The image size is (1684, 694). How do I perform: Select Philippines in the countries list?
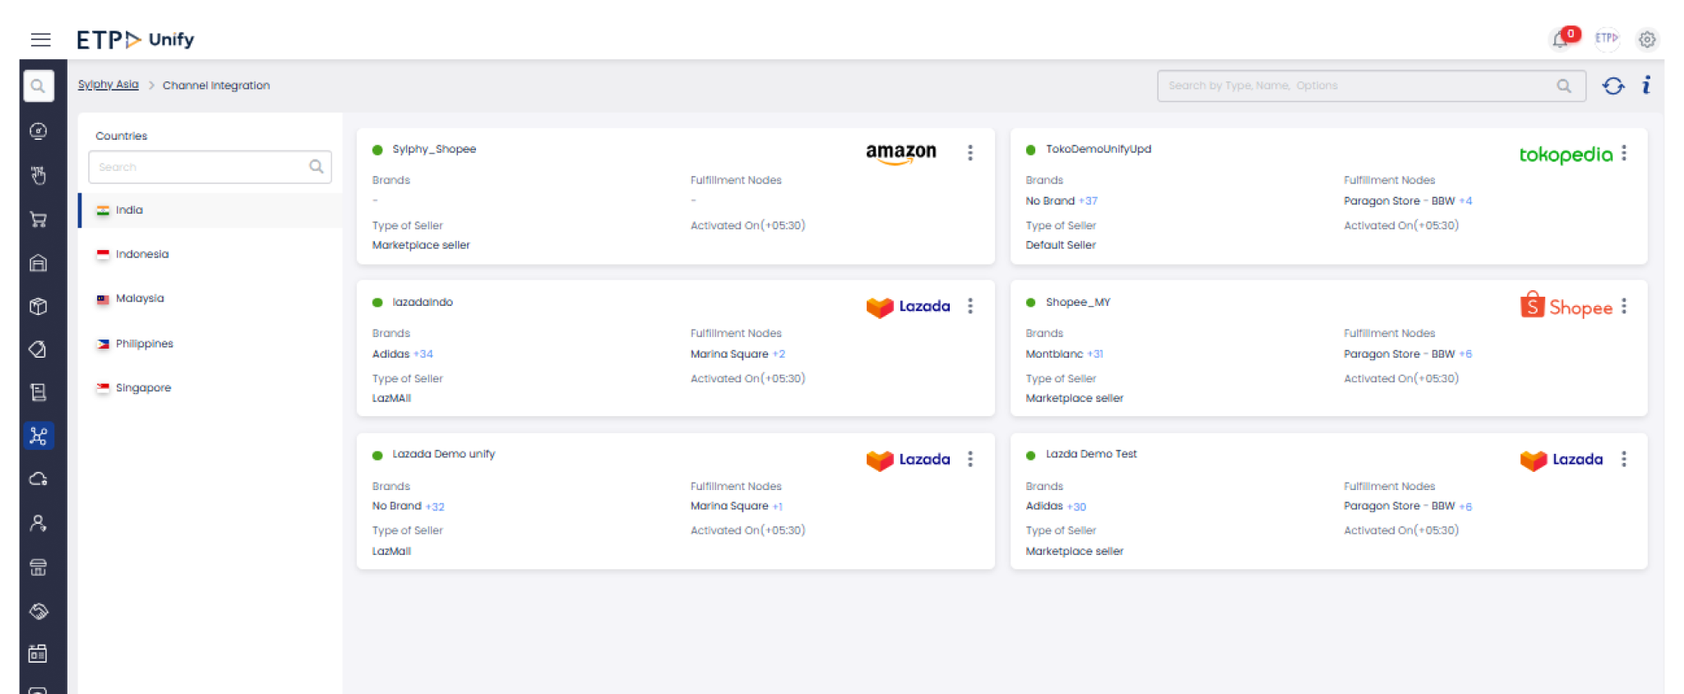tap(210, 344)
